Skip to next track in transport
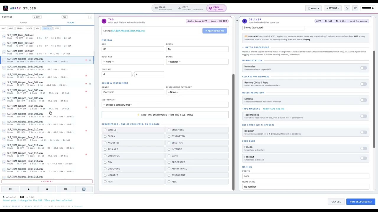 pyautogui.click(x=65, y=189)
